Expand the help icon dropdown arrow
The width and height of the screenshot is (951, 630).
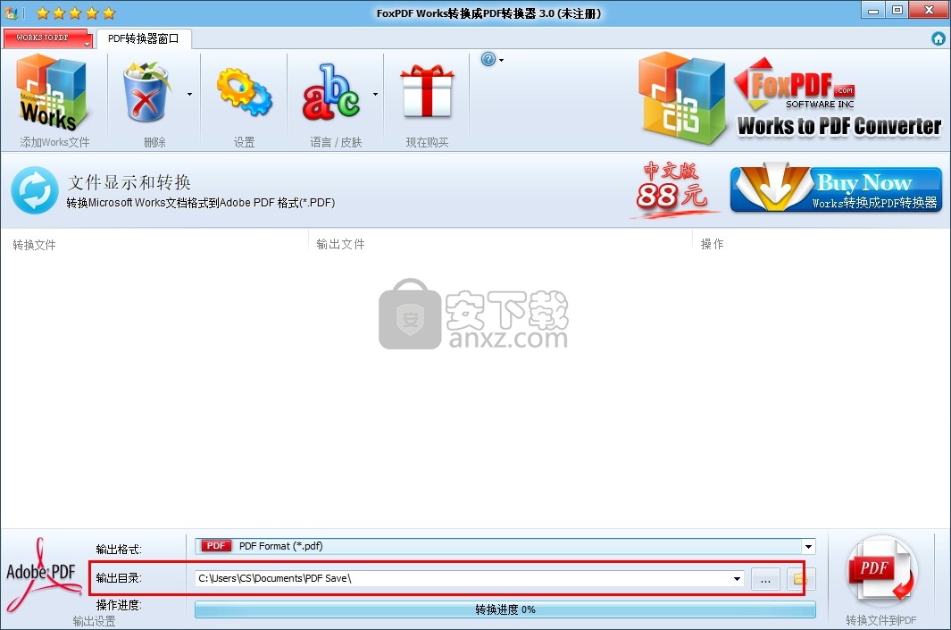coord(502,60)
